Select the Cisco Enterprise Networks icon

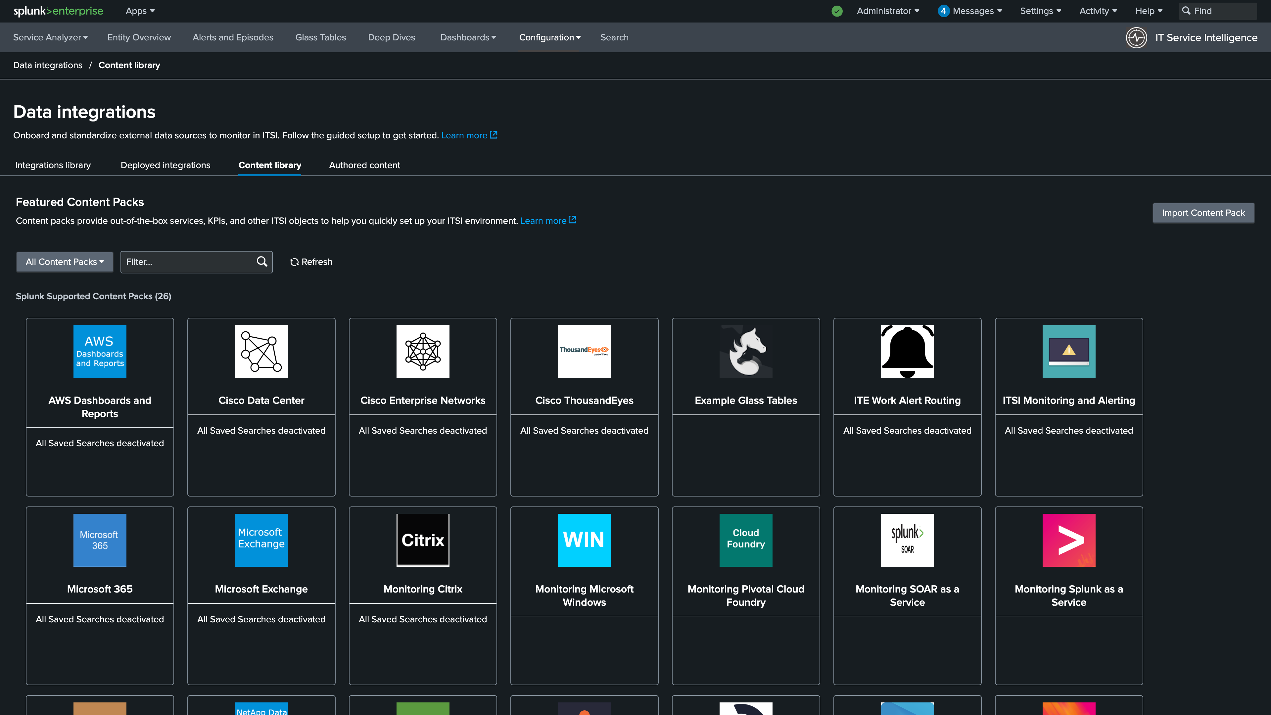pos(423,351)
